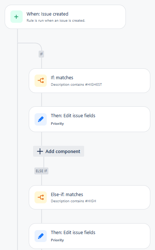This screenshot has height=250, width=155.
Task: Click Priority label below the #HIGHEST condition
Action: 57,124
